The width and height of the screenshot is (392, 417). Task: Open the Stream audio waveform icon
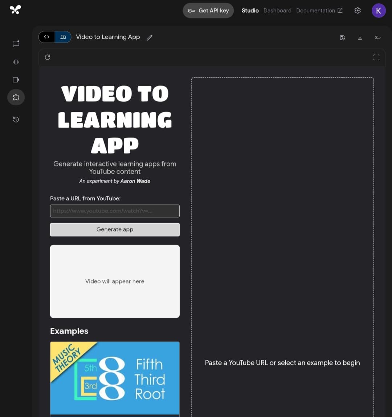16,62
